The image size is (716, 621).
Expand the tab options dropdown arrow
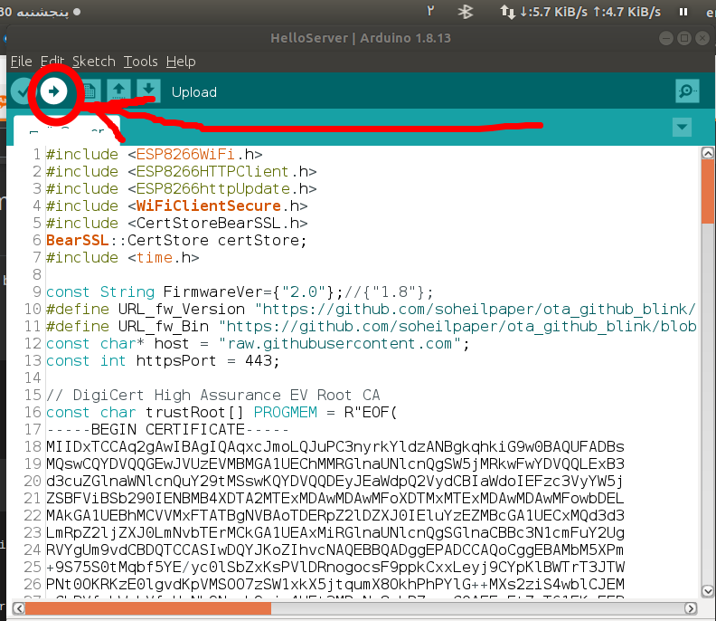pyautogui.click(x=683, y=127)
